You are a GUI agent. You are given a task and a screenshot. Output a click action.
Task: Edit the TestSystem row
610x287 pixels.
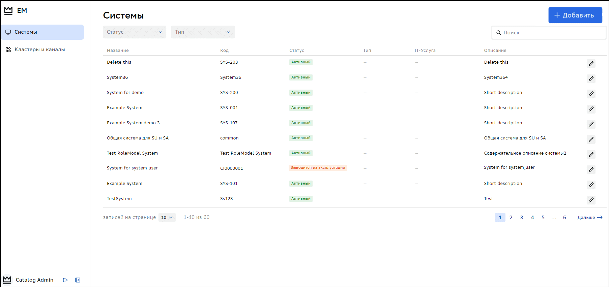pyautogui.click(x=591, y=200)
